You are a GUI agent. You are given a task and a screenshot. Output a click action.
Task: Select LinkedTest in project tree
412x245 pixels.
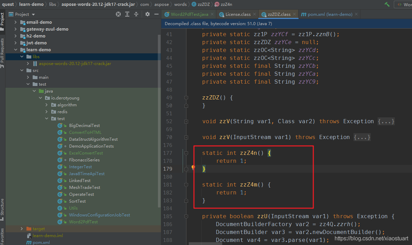pos(80,180)
